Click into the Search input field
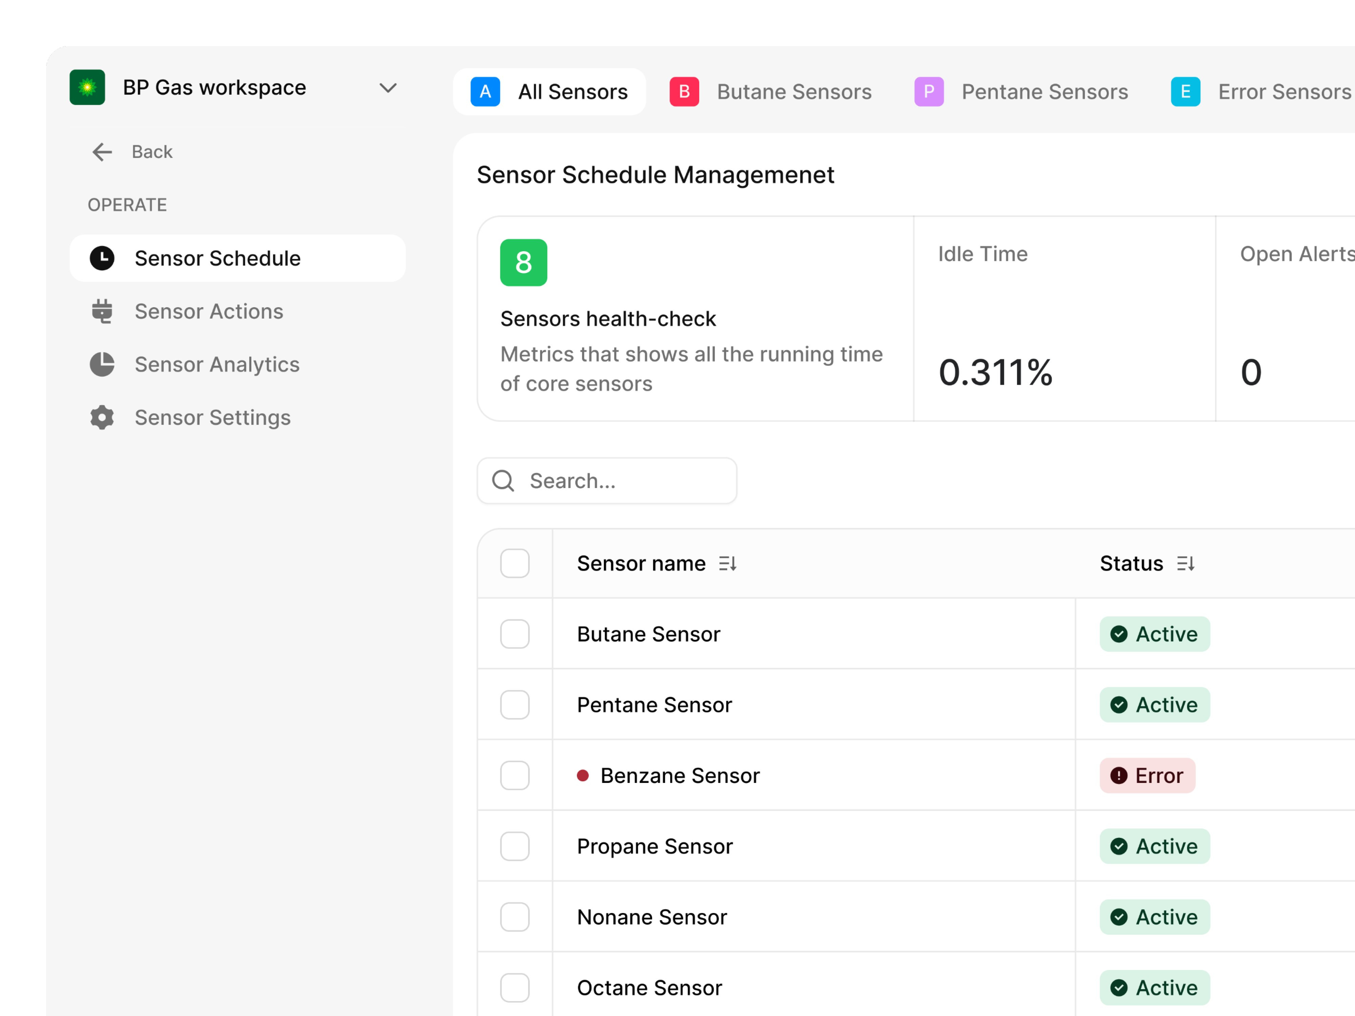Screen dimensions: 1355x1016 point(607,481)
